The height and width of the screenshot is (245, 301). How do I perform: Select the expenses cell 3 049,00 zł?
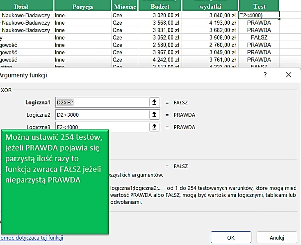pyautogui.click(x=210, y=52)
